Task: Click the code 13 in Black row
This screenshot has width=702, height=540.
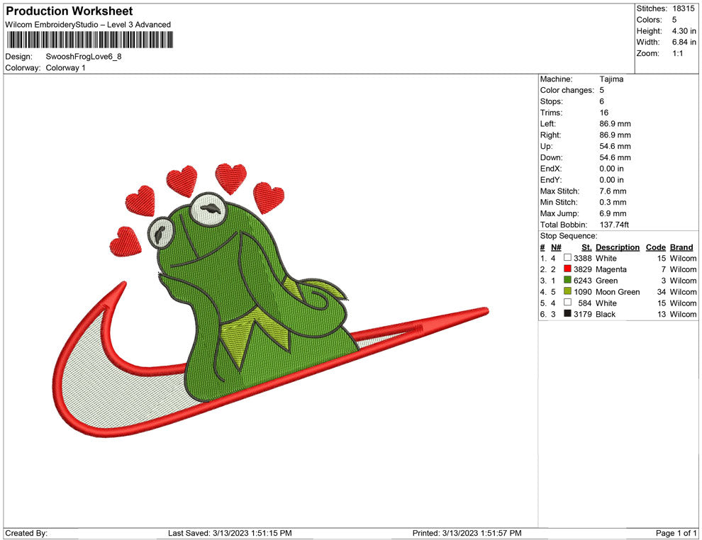Action: coord(662,314)
